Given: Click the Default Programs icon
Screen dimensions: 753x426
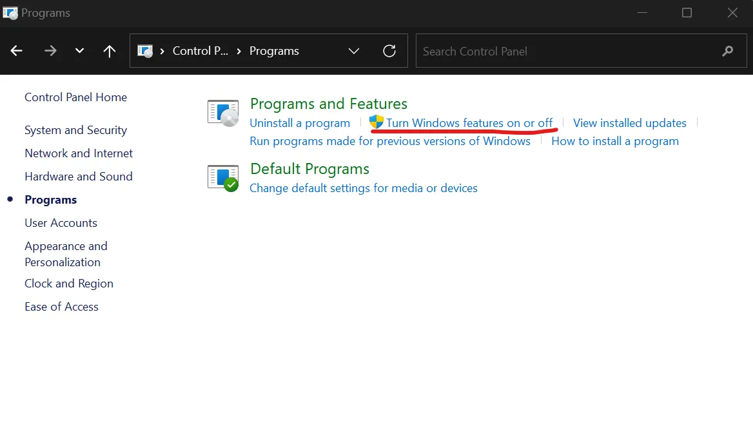Looking at the screenshot, I should coord(223,177).
